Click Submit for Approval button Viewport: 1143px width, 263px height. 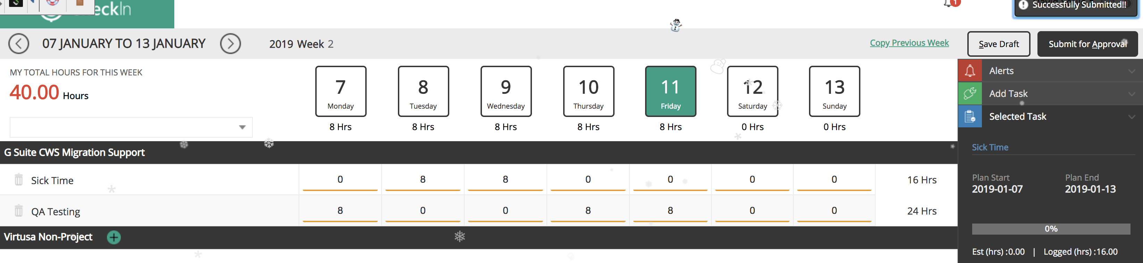tap(1087, 44)
